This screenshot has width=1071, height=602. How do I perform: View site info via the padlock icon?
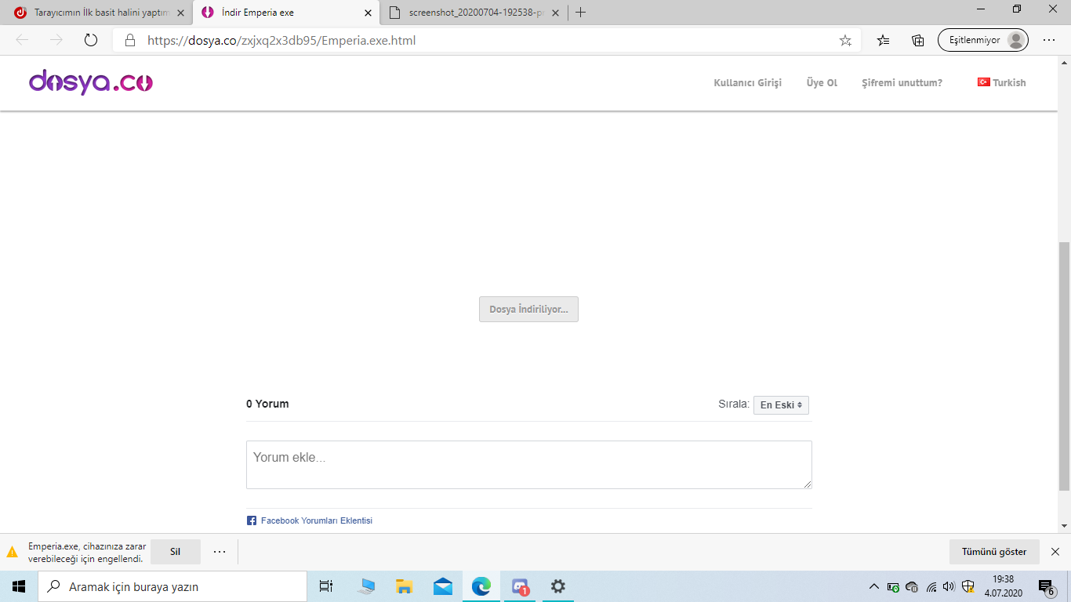(x=129, y=40)
